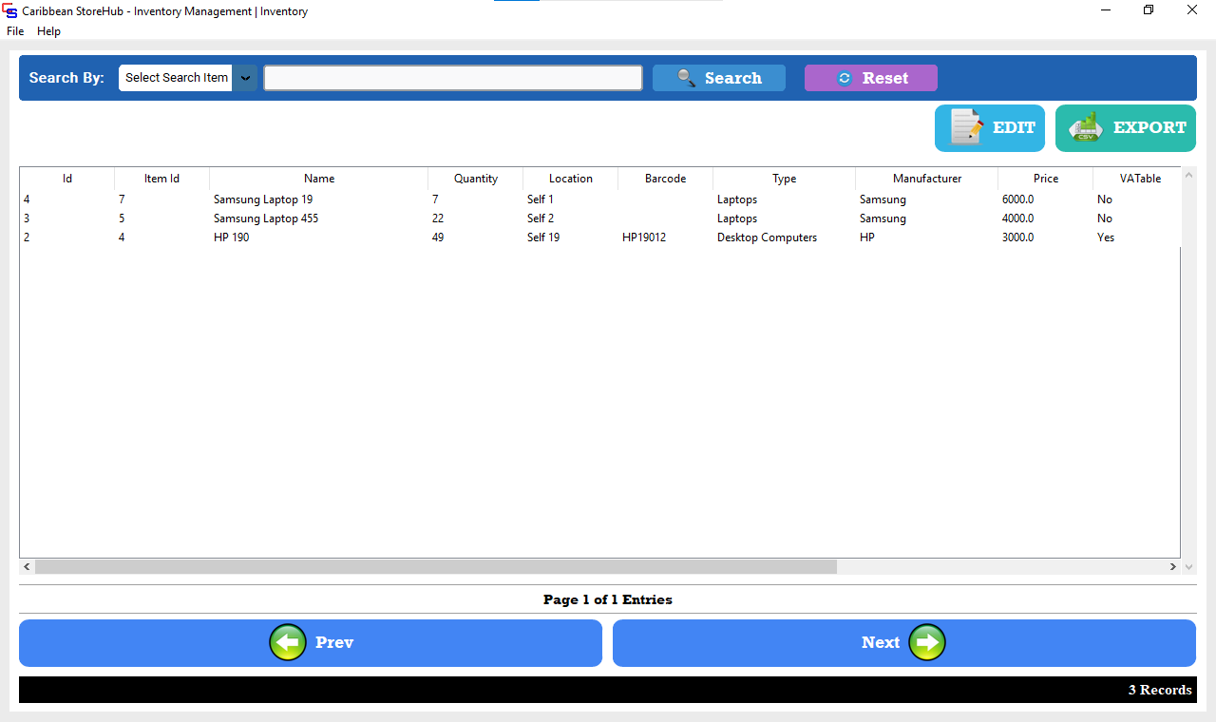Click the horizontal scrollbar left arrow
The width and height of the screenshot is (1216, 722).
28,566
